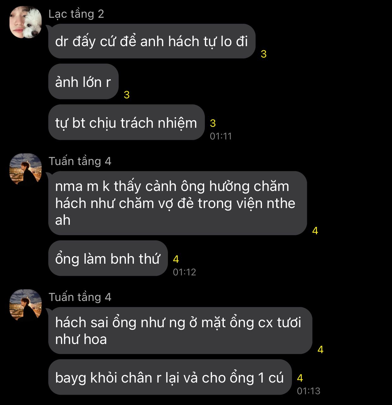Select the 'ổng làm bnh thứ' bubble
Screen dimensions: 392x405
(108, 258)
